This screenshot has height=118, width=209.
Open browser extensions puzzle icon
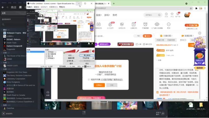tap(196, 8)
